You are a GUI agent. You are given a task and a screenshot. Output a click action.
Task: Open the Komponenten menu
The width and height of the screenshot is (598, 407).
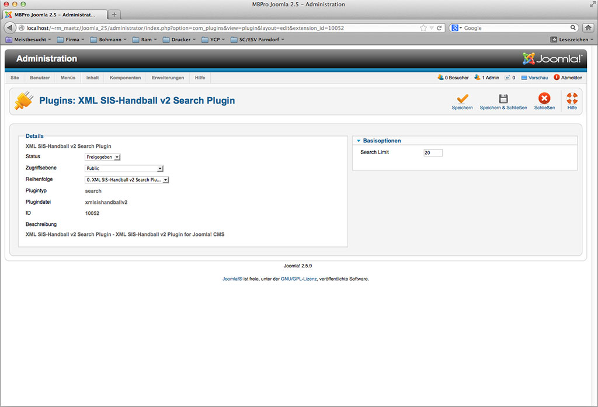coord(125,78)
